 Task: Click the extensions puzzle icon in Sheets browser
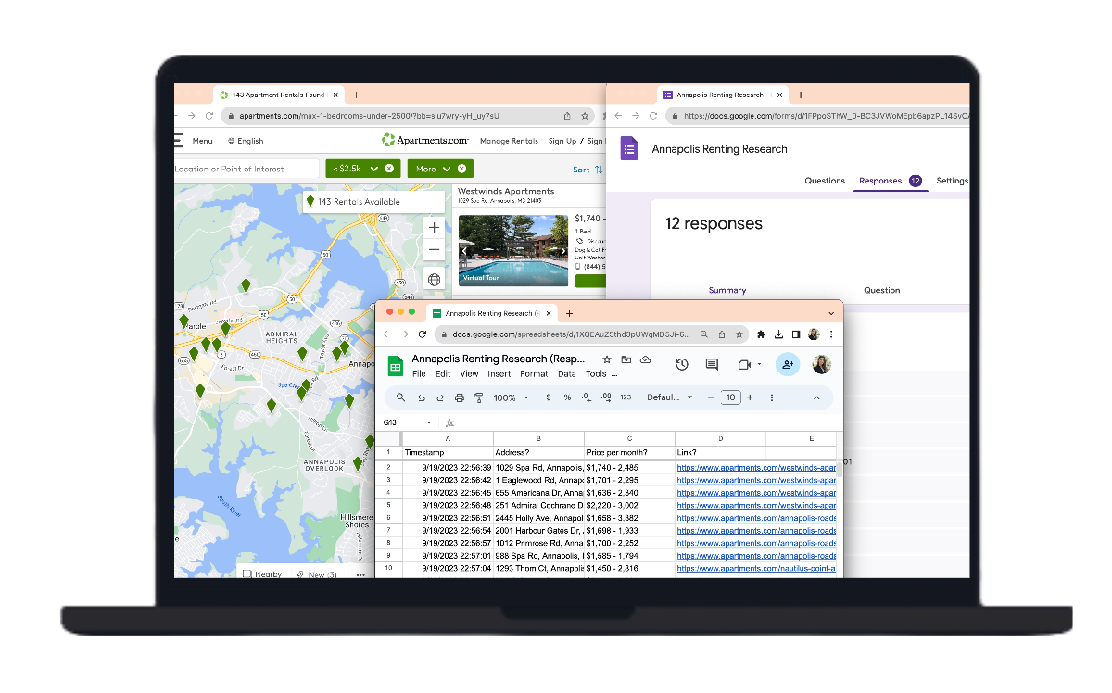762,334
